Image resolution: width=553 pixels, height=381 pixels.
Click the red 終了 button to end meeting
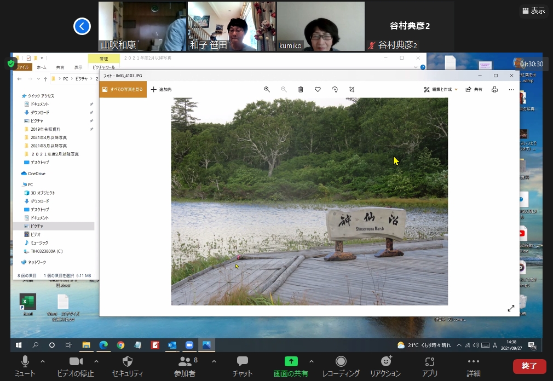pos(529,366)
